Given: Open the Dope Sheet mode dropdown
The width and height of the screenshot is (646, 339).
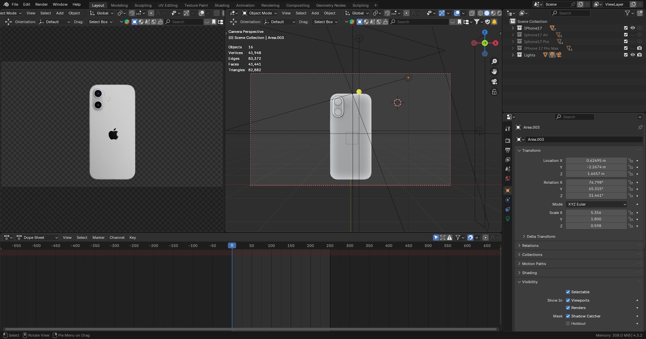Looking at the screenshot, I should (x=37, y=238).
